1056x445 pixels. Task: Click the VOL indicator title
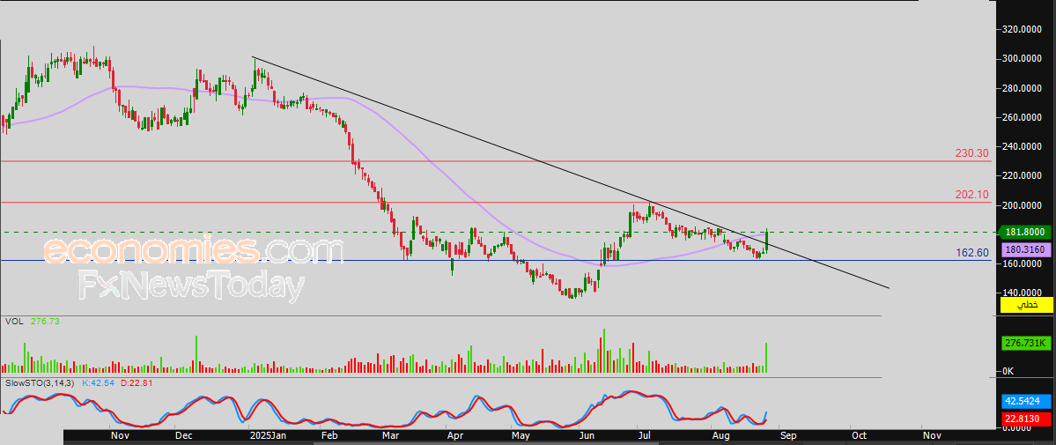(x=14, y=322)
